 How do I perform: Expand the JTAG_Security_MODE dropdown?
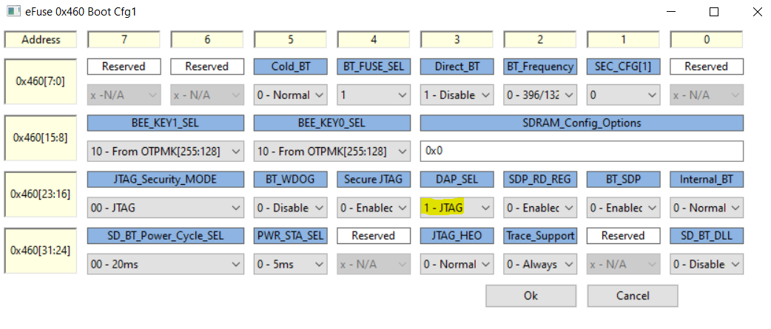pos(165,208)
